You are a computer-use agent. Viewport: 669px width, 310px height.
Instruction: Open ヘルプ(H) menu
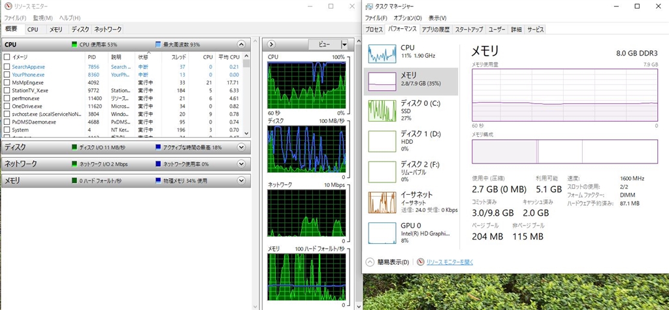(69, 18)
